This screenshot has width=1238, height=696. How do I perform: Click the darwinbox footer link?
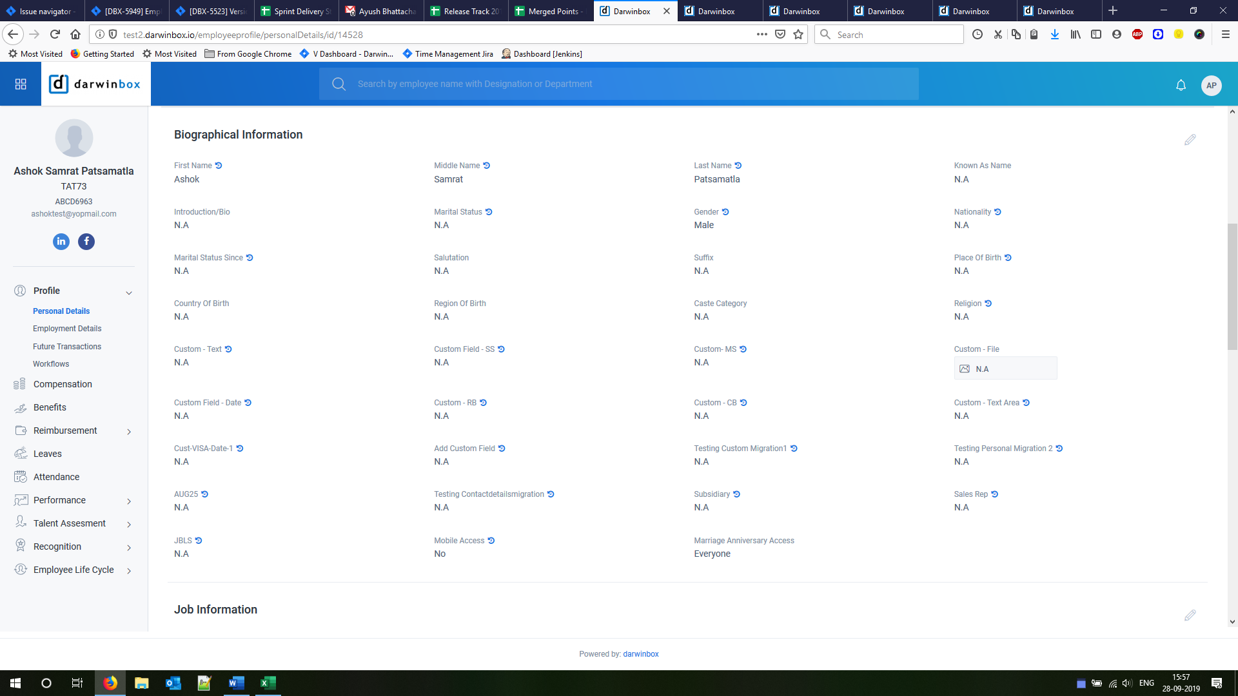point(640,654)
